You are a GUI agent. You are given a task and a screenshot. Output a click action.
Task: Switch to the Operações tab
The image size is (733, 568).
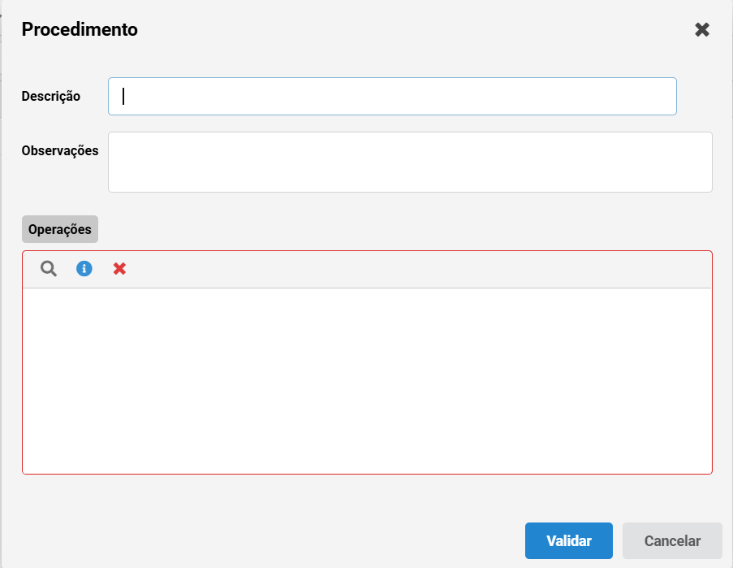coord(60,229)
